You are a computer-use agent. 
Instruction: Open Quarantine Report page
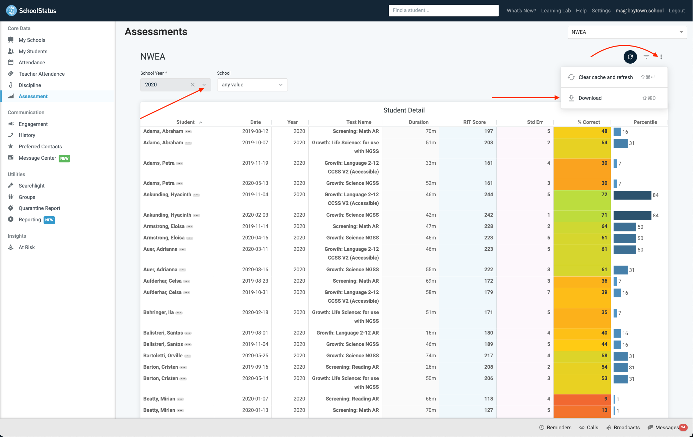(x=40, y=208)
